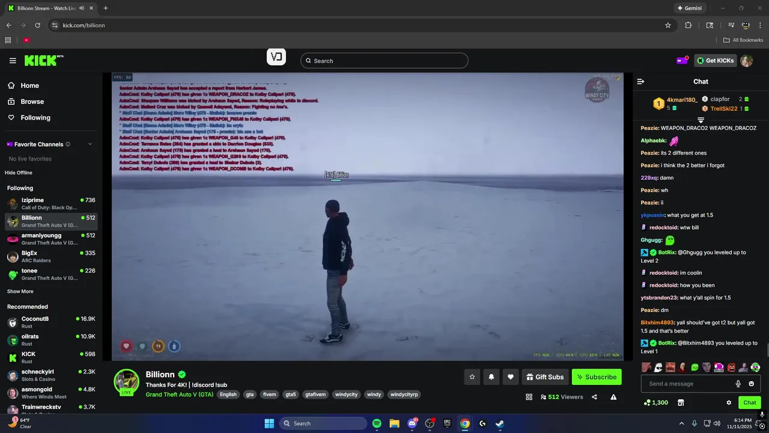Click Billionn's verified badge by title
This screenshot has height=433, width=769.
coord(182,375)
